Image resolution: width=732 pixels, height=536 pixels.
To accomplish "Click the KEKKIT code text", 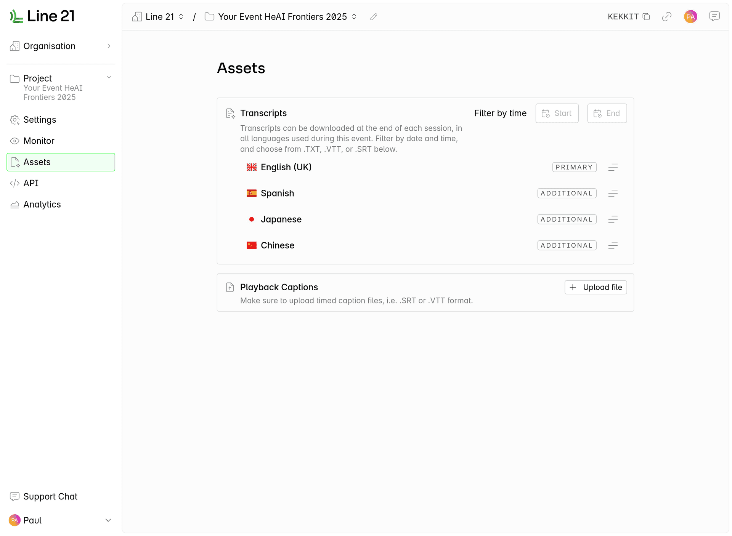I will tap(623, 17).
